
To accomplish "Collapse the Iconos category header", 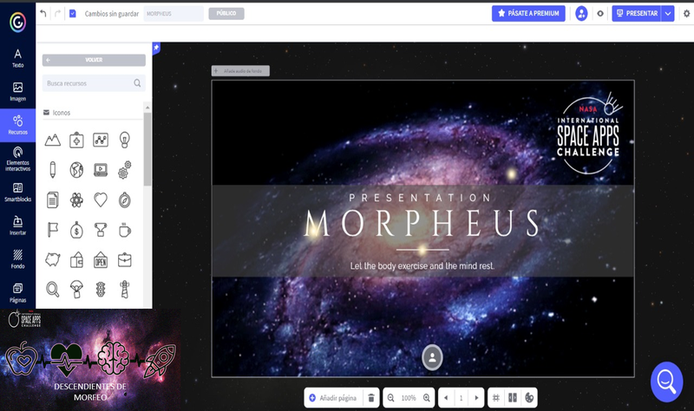I will tap(62, 113).
